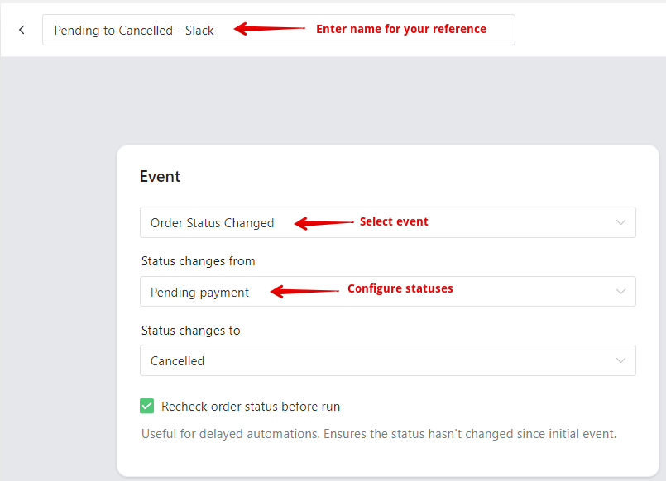Click the red Enter name for your reference note

[401, 29]
